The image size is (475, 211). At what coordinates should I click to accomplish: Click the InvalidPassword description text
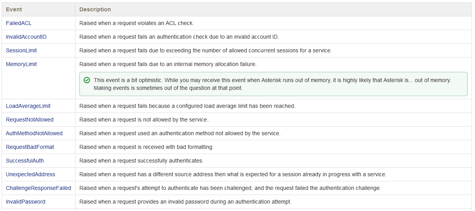[x=185, y=202]
